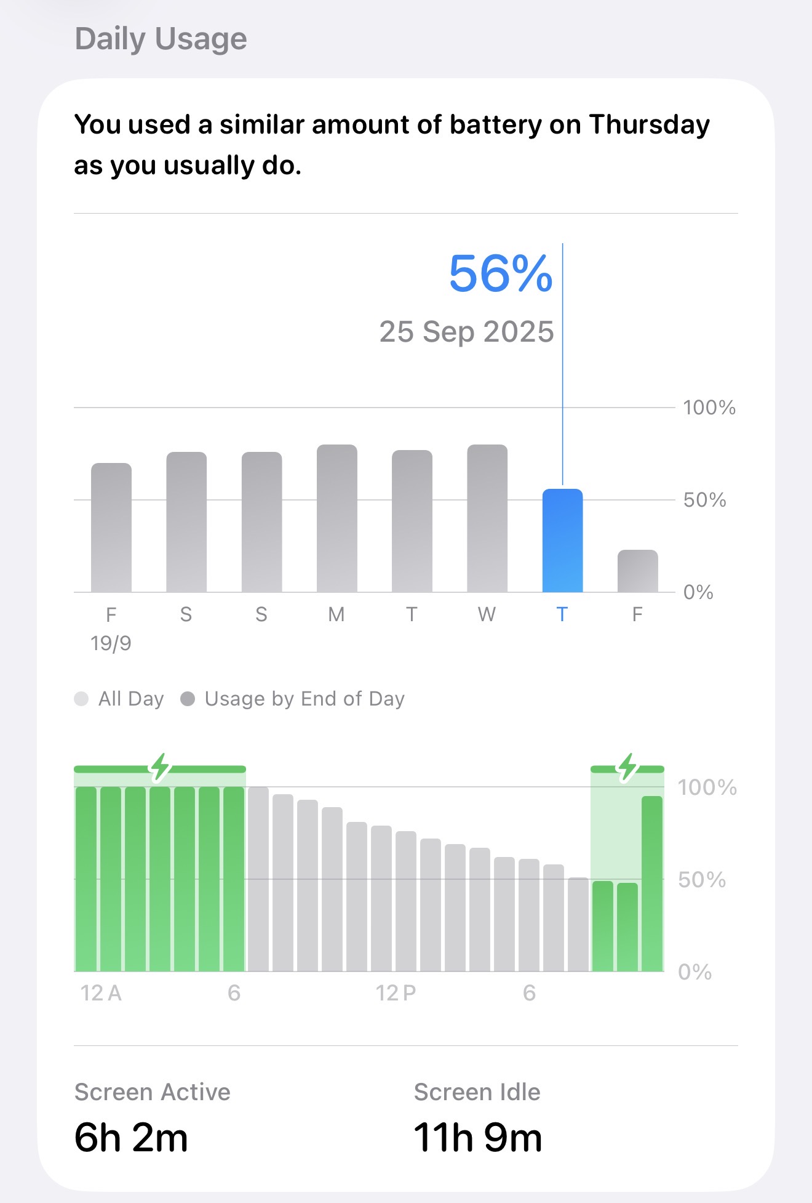The width and height of the screenshot is (812, 1203).
Task: Tap the Screen Active 6h 2m value
Action: pyautogui.click(x=131, y=1137)
